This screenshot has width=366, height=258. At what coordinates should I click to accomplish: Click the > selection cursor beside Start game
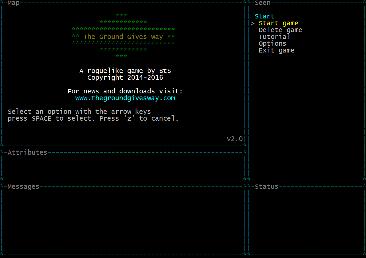coord(253,23)
